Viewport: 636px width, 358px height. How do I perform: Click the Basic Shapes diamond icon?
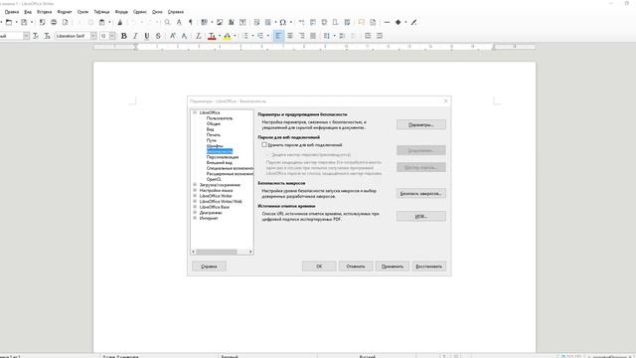[x=397, y=22]
